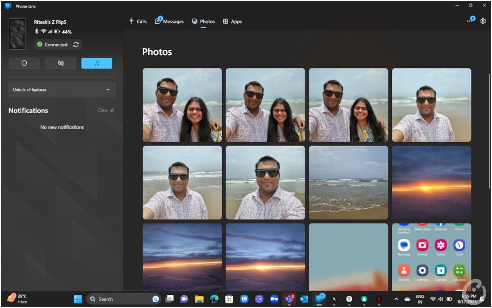Open Microsoft Store from the taskbar
This screenshot has height=308, width=492.
click(229, 299)
